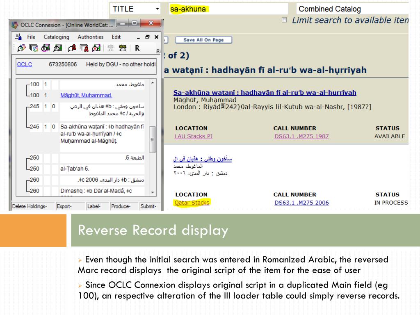Click the Control headings icon
The width and height of the screenshot is (420, 315).
(123, 48)
